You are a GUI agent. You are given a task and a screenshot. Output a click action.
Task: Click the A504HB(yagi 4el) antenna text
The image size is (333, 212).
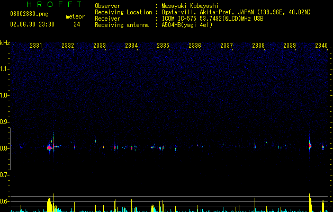tap(187, 25)
